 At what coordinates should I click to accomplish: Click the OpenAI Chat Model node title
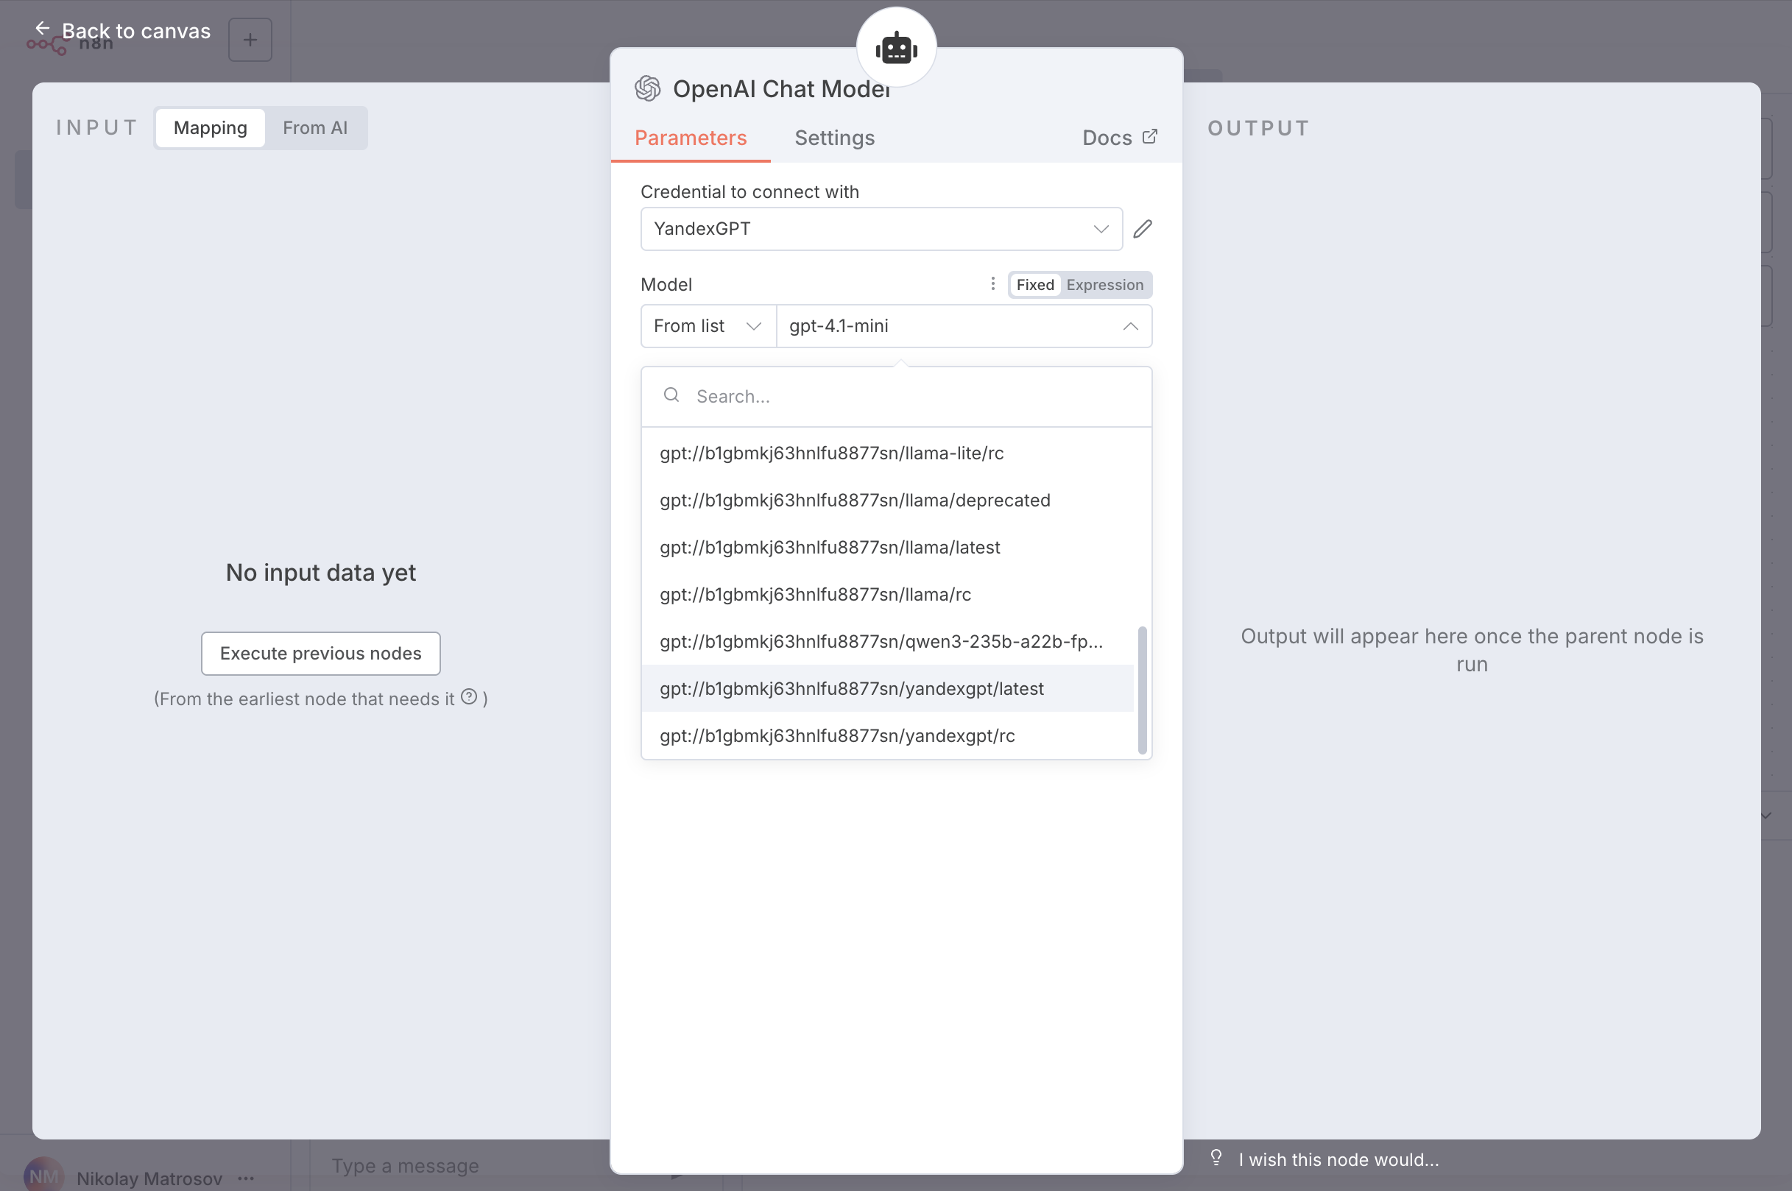coord(782,89)
